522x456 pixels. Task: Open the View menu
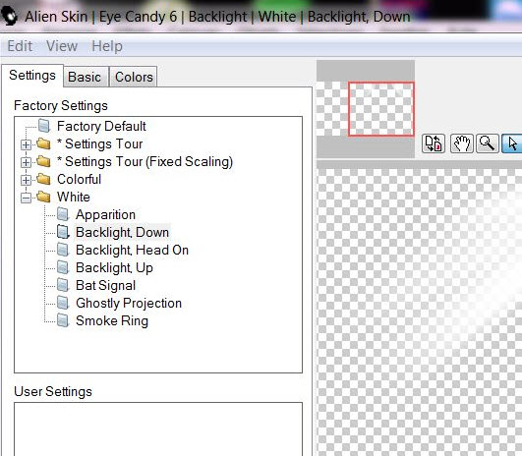click(x=62, y=45)
